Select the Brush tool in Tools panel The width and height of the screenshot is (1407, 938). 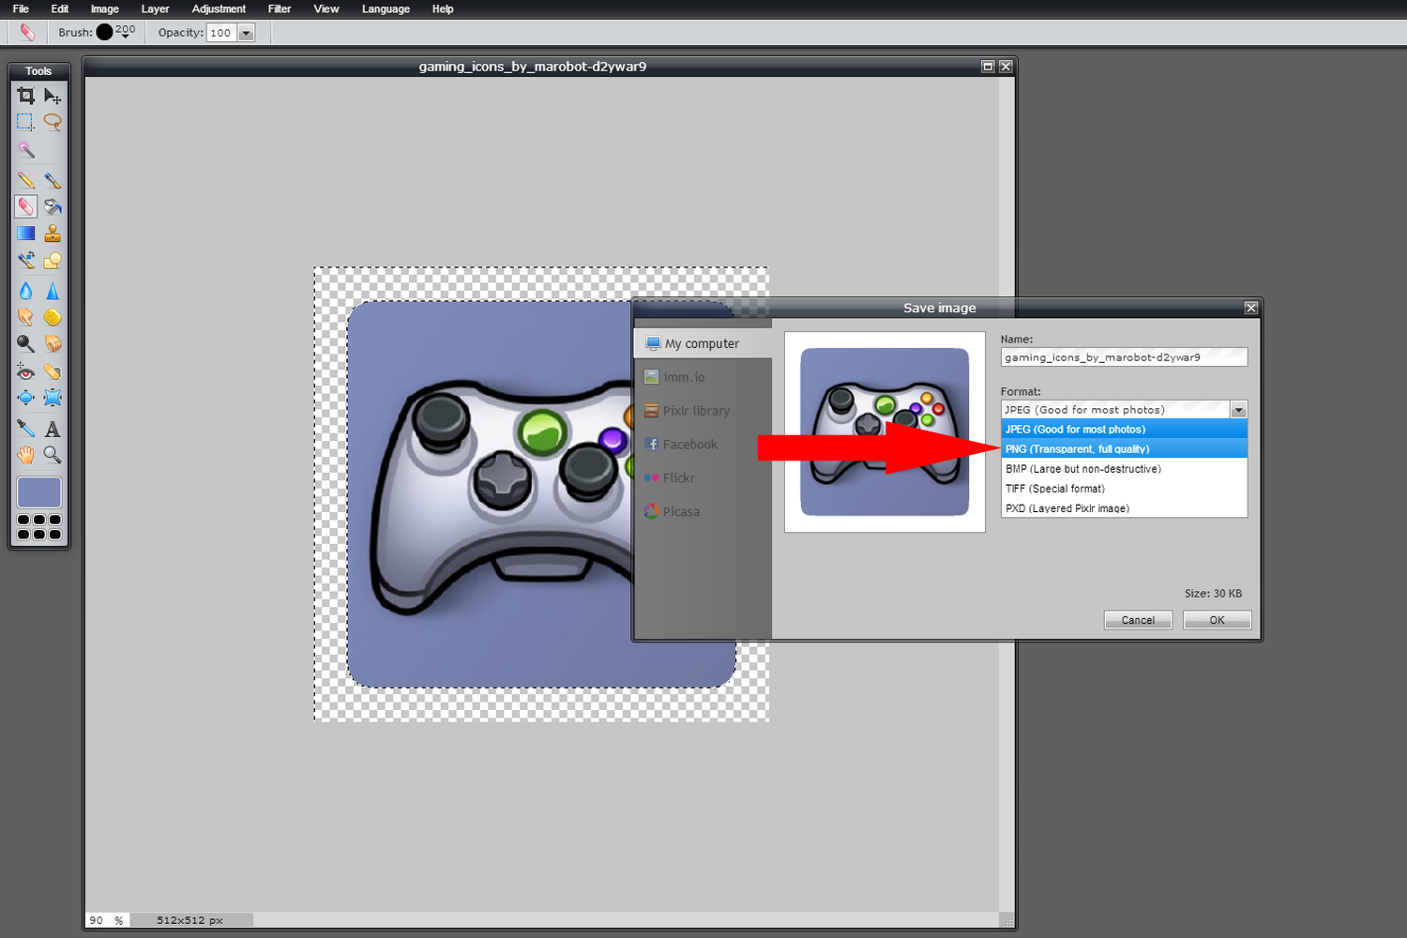pyautogui.click(x=53, y=180)
